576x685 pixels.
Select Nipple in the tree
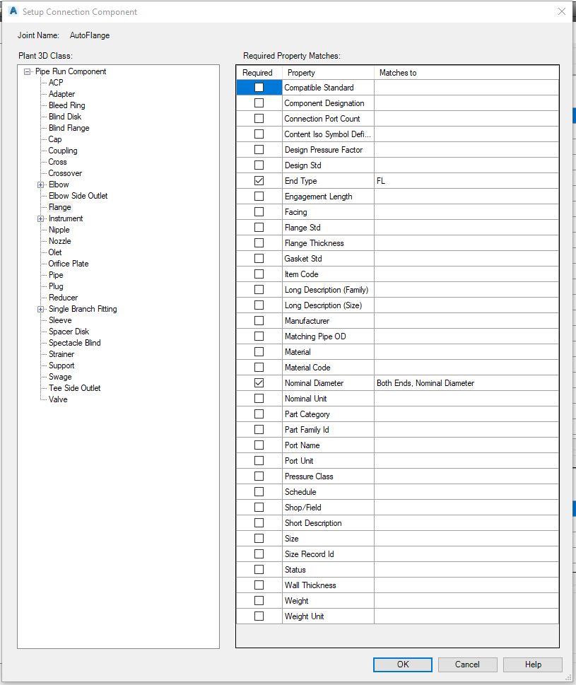click(59, 230)
